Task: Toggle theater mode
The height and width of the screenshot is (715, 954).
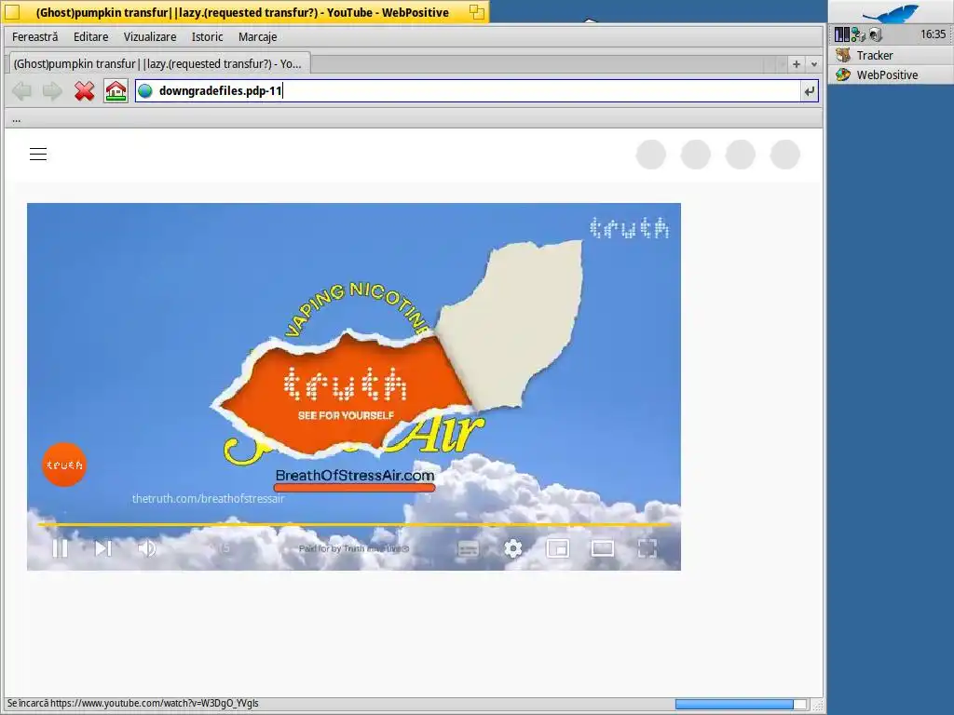Action: click(x=603, y=548)
